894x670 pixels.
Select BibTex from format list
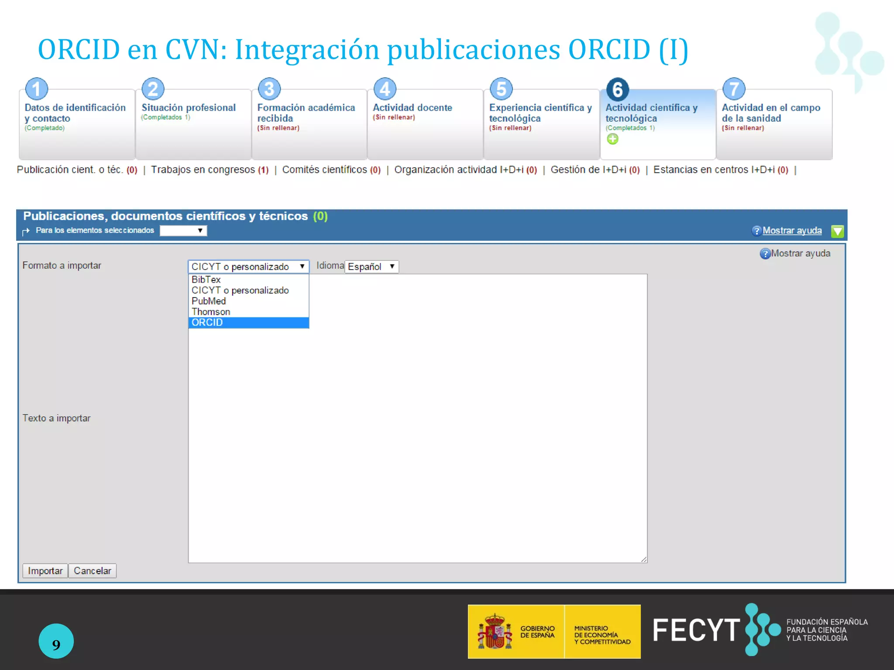(x=248, y=280)
